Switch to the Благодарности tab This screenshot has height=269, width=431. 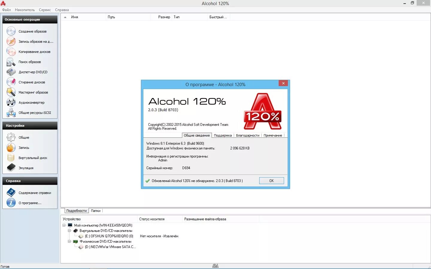[248, 135]
